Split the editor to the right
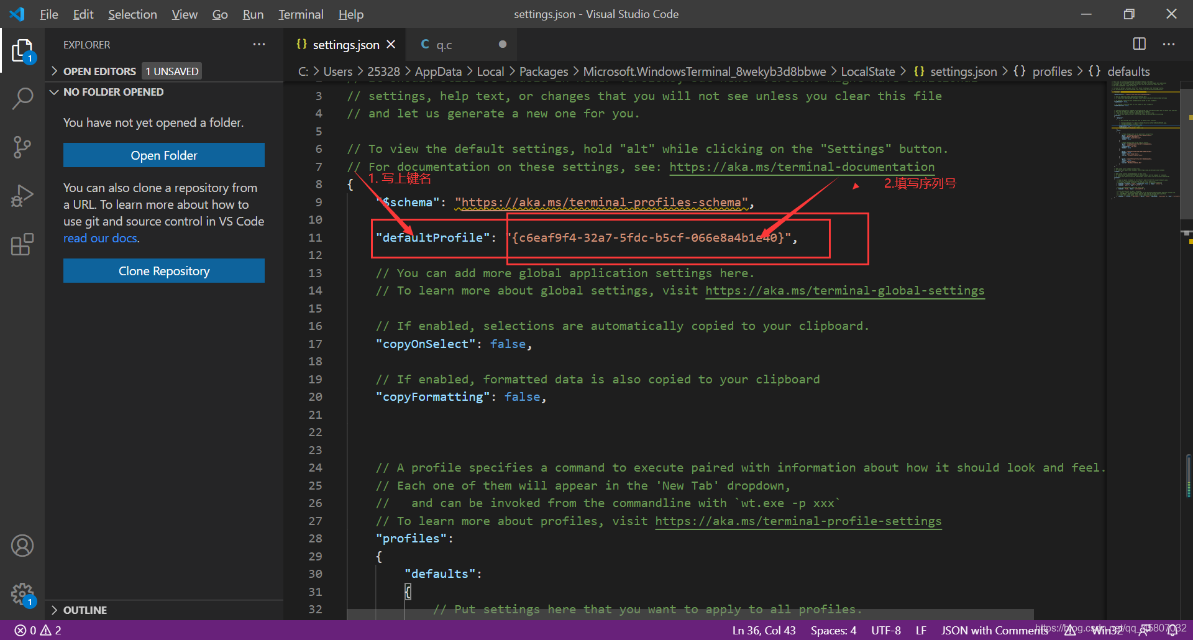 pyautogui.click(x=1140, y=44)
